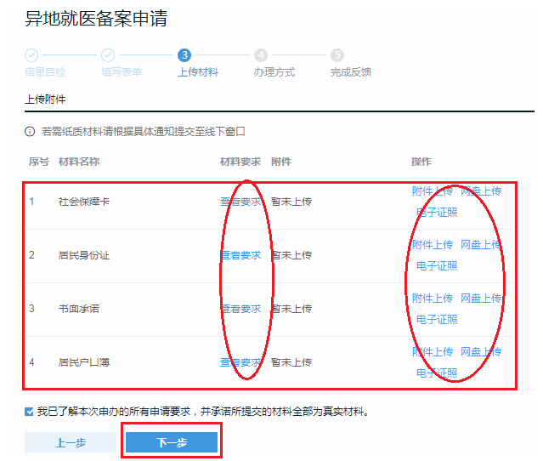Open 查看要求 for 居民户口簿

tap(240, 362)
